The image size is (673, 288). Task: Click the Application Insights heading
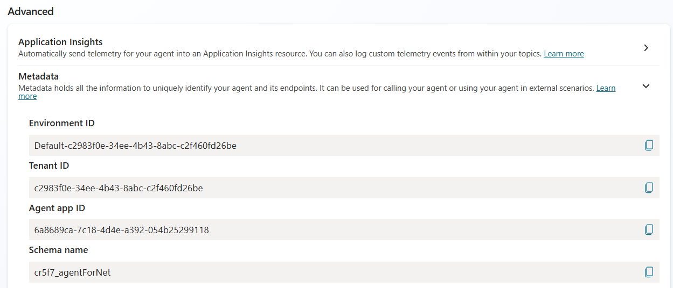tap(60, 42)
